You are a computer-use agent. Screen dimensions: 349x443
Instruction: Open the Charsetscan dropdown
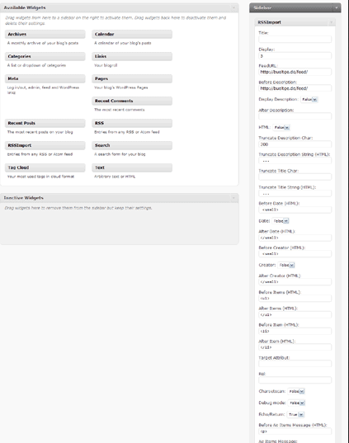(x=296, y=391)
